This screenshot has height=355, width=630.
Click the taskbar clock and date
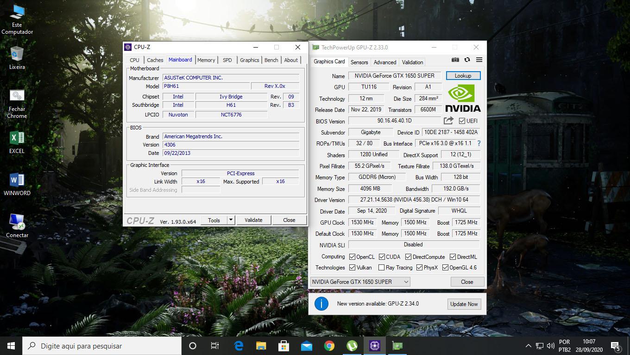click(589, 346)
